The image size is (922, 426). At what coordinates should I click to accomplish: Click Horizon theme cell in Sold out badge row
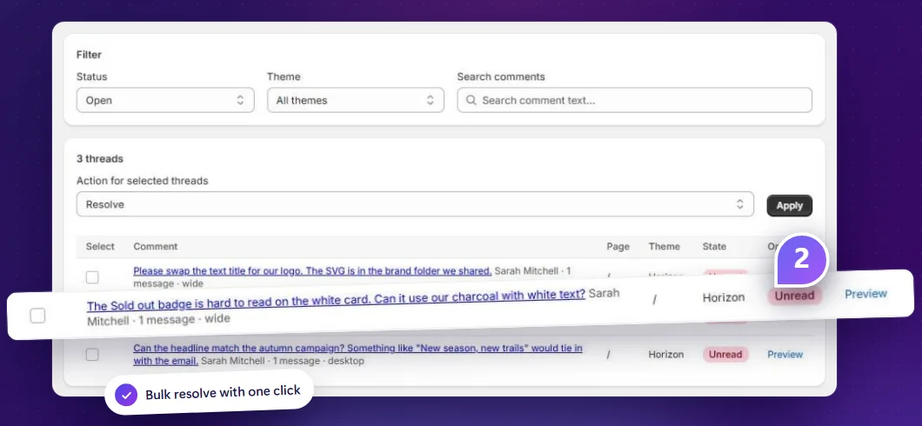click(724, 297)
